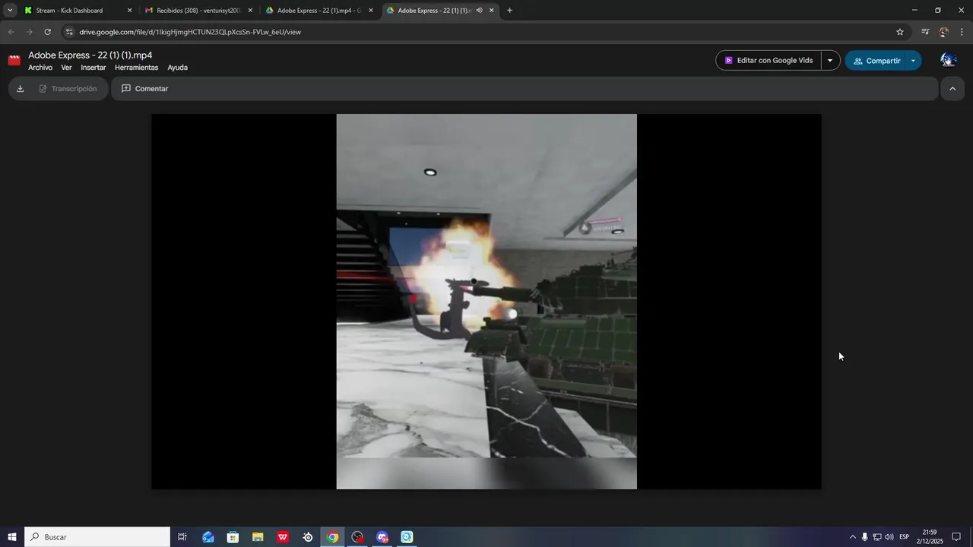
Task: Click the Buscar taskbar search box
Action: (x=97, y=537)
